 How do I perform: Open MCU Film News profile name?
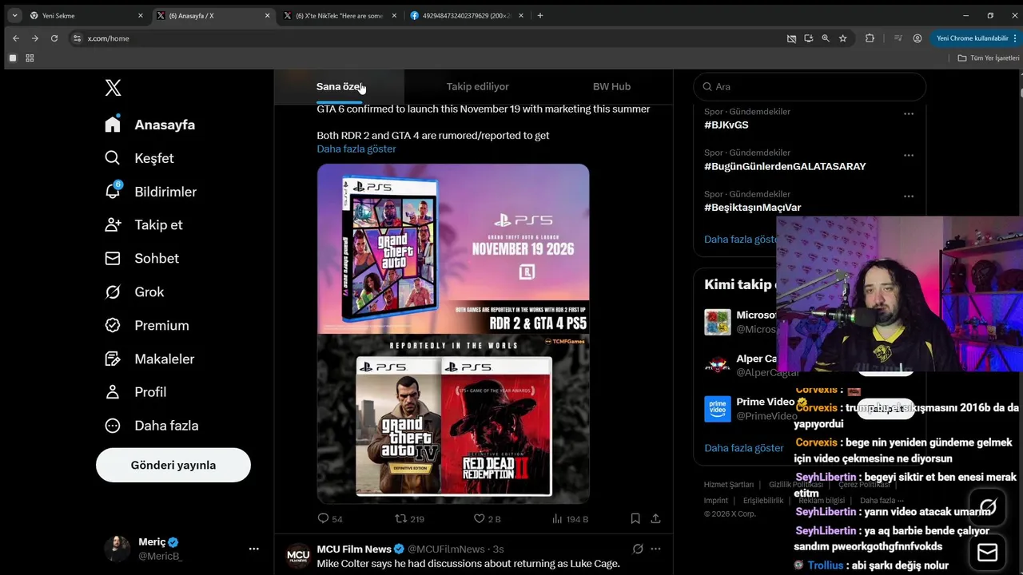coord(354,549)
